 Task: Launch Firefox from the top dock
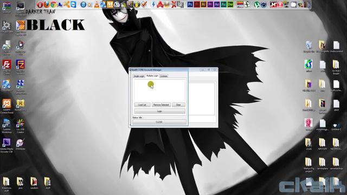[x=47, y=4]
